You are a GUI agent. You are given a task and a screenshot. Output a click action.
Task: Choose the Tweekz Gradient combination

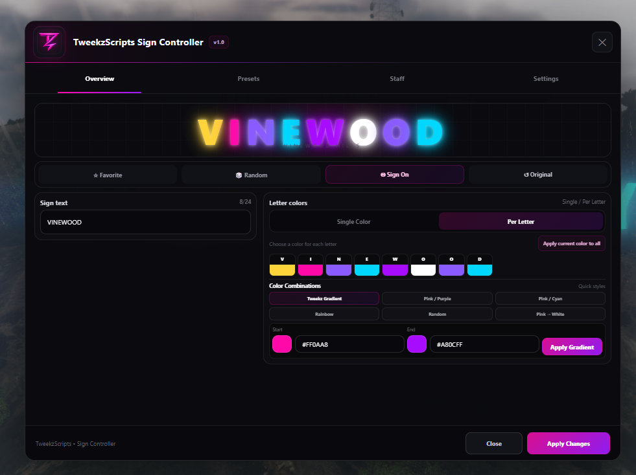(x=324, y=298)
